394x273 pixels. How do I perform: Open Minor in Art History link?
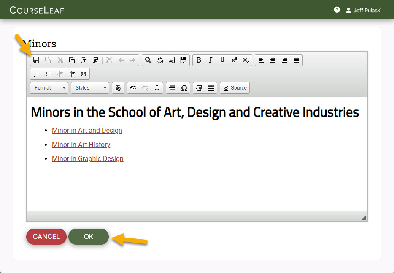tap(81, 145)
